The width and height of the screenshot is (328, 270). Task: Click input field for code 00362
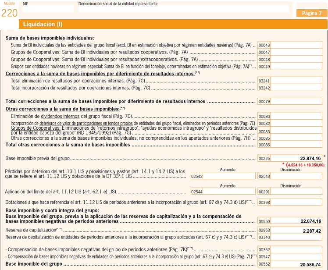pyautogui.click(x=296, y=249)
